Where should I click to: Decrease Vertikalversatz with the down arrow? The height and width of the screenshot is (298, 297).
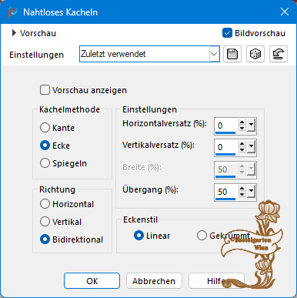click(242, 150)
